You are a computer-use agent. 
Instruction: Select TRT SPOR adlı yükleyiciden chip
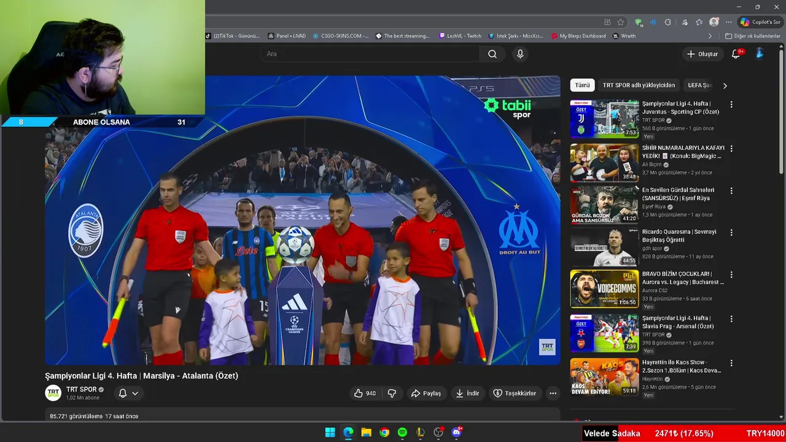tap(639, 85)
